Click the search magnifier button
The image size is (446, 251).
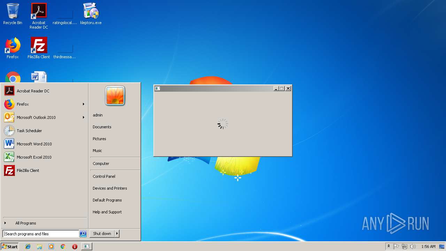83,234
